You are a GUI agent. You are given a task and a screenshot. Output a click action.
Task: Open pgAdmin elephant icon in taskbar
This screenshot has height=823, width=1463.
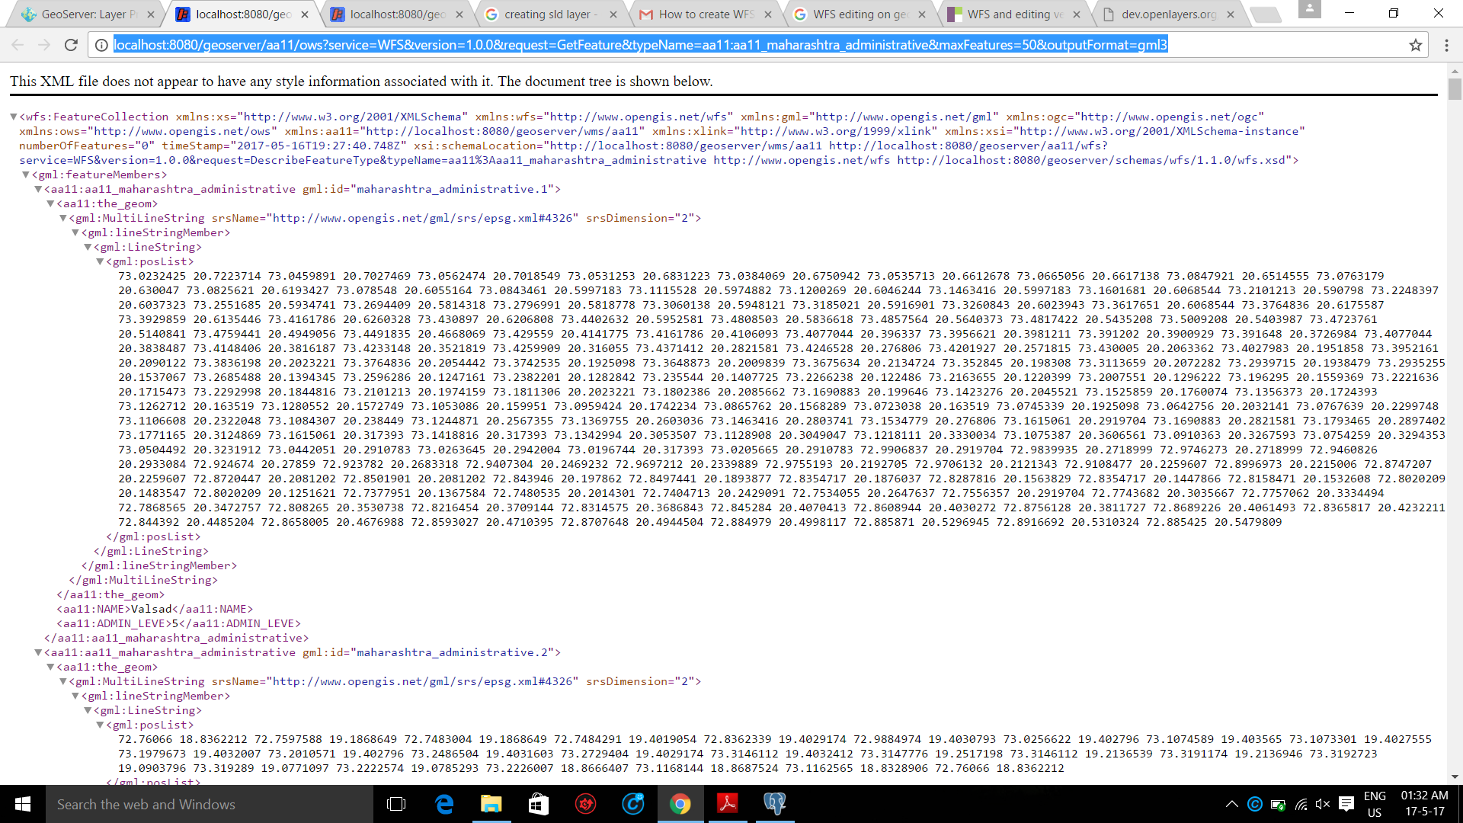tap(774, 804)
